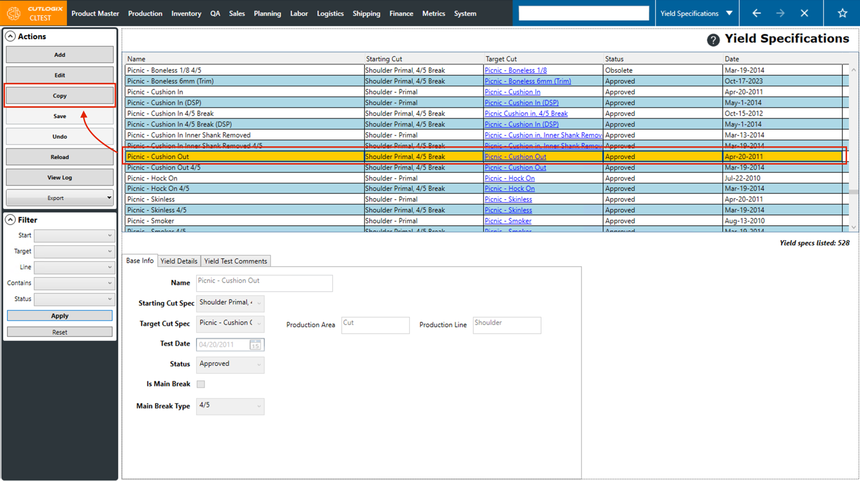Click the favorites star icon

pos(842,13)
